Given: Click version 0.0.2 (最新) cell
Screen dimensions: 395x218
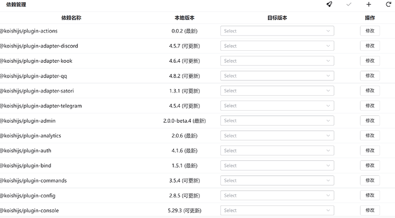Looking at the screenshot, I should (185, 31).
